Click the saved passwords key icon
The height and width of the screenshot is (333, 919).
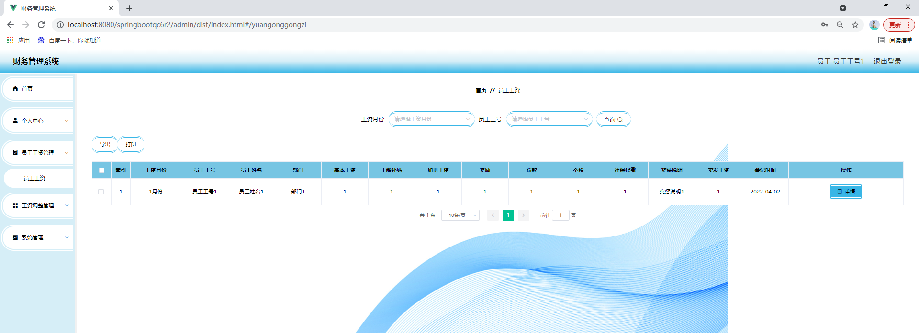pos(825,25)
